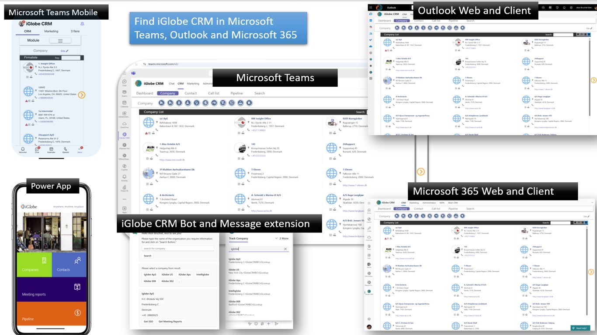This screenshot has height=335, width=597.
Task: Open Pipeline tile in Power App
Action: (x=52, y=314)
